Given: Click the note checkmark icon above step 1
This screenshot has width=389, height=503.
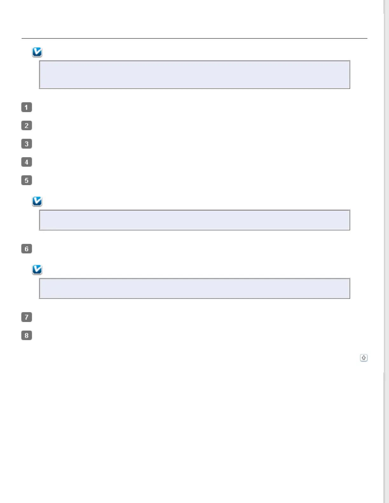Looking at the screenshot, I should 37,52.
